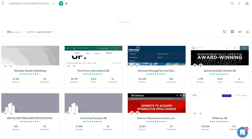Open Workday Sweden Aktiebolag company name
Viewport: 252px width, 139px height.
coord(30,71)
